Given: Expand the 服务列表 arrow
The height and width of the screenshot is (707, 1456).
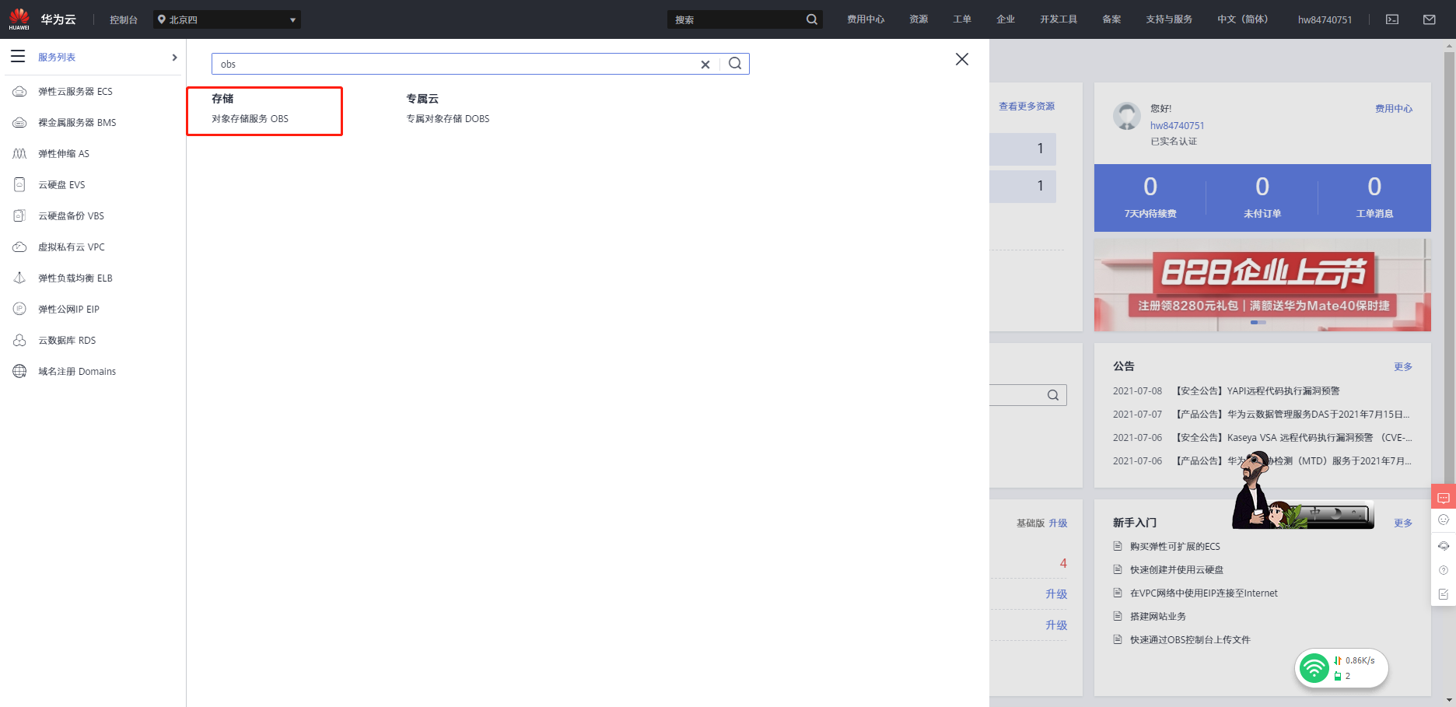Looking at the screenshot, I should 174,58.
